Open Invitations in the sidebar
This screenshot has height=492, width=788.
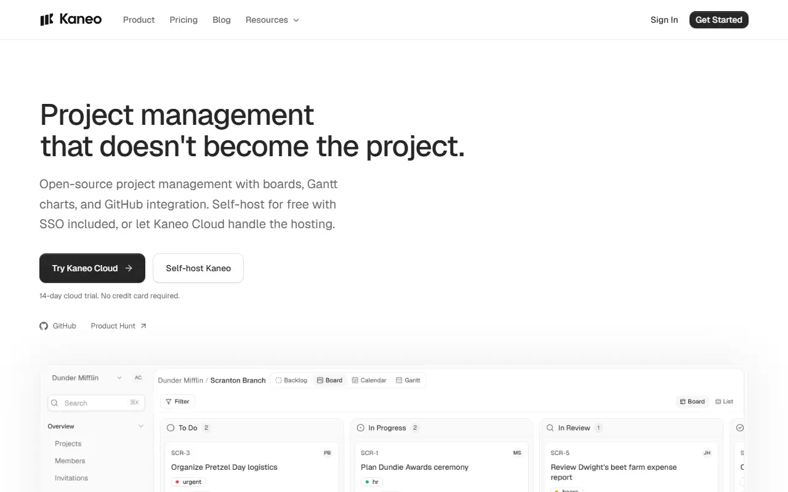coord(71,478)
